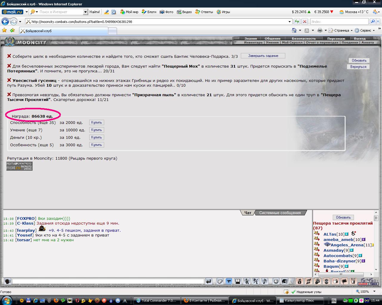Click the eraser icon to clear chat

click(x=220, y=281)
